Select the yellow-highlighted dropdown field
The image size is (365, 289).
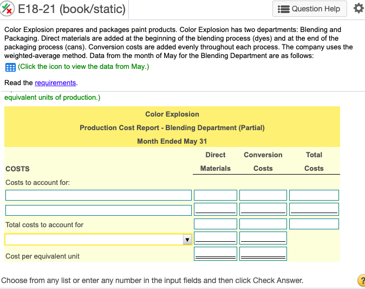(x=98, y=240)
